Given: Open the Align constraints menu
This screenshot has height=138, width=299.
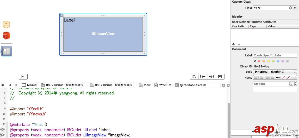Looking at the screenshot, I should tap(194, 77).
